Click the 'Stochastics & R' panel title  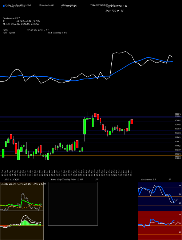pos(149,180)
